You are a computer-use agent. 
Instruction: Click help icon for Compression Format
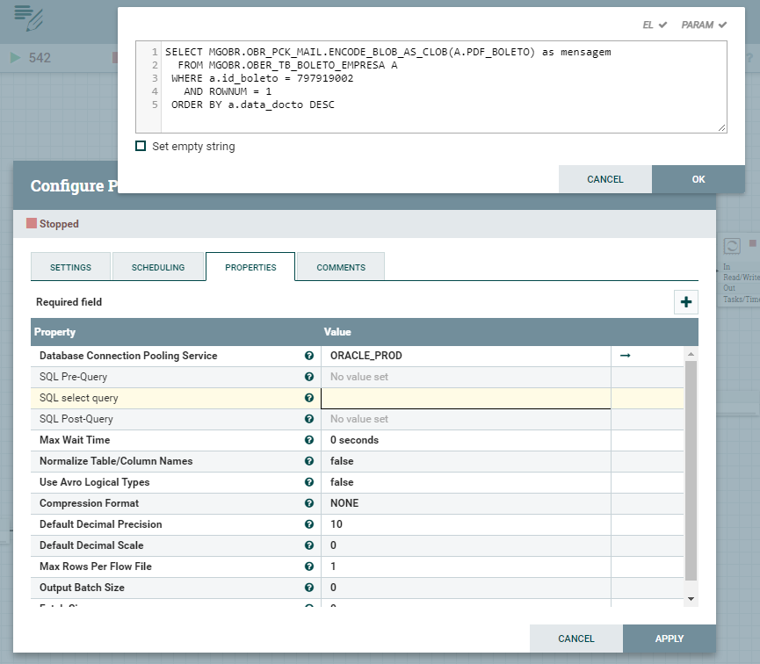[x=308, y=503]
